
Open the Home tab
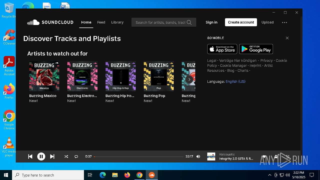pyautogui.click(x=86, y=22)
